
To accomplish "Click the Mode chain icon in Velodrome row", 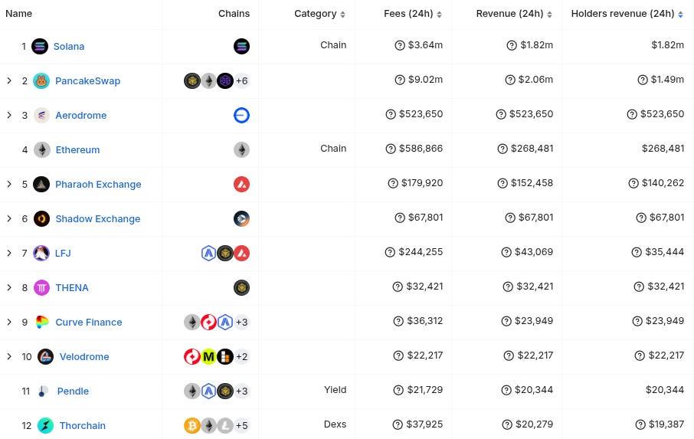I will [x=208, y=357].
